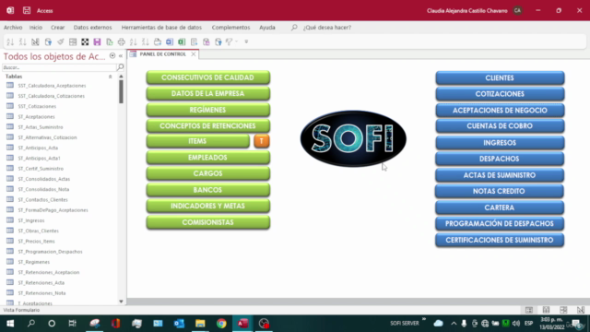Close the PANEL DE CONTROL tab
This screenshot has width=590, height=332.
click(194, 54)
